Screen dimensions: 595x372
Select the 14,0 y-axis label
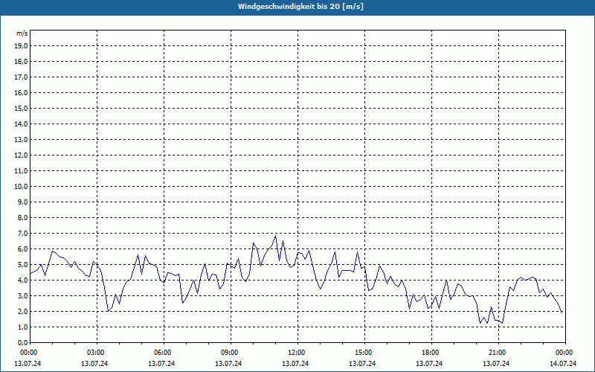pyautogui.click(x=21, y=124)
